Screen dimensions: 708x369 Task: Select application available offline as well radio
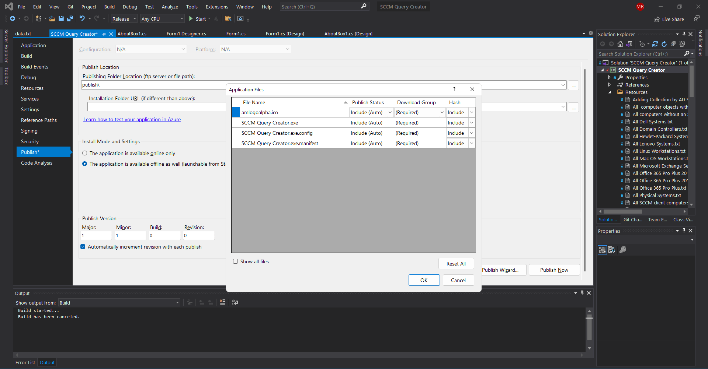click(85, 164)
